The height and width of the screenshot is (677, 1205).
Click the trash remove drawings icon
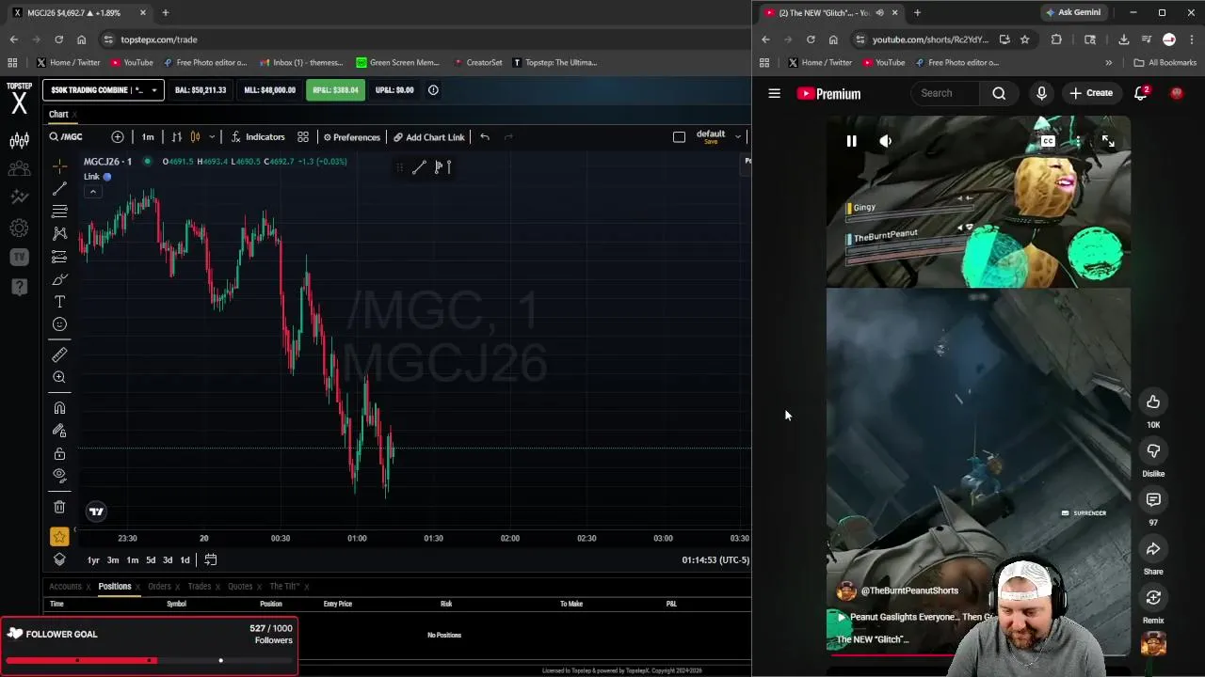pos(59,507)
